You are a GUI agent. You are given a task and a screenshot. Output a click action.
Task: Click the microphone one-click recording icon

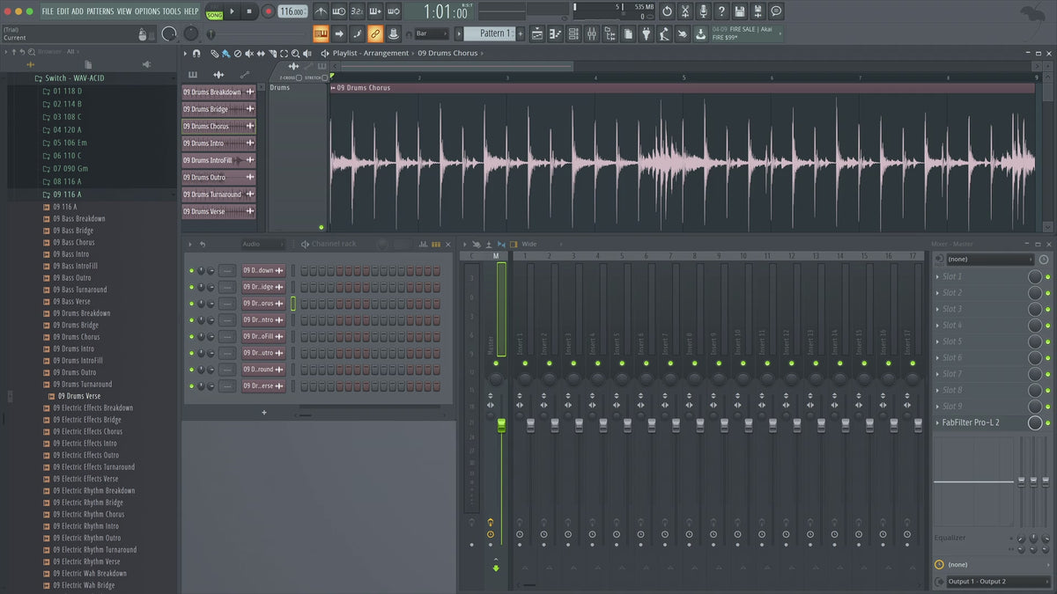[x=703, y=11]
